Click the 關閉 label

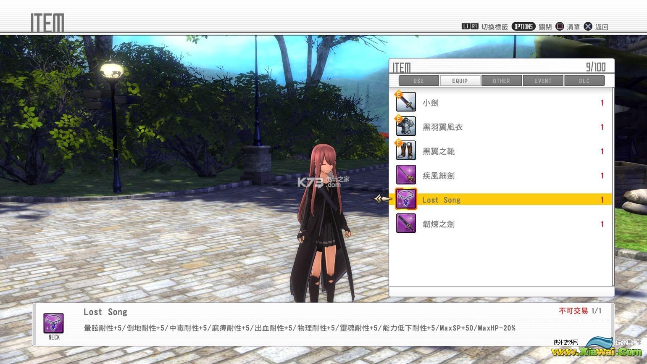pyautogui.click(x=545, y=27)
